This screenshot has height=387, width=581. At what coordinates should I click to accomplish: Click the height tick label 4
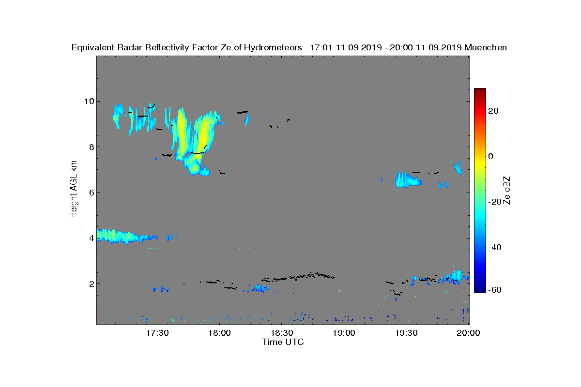(x=91, y=238)
